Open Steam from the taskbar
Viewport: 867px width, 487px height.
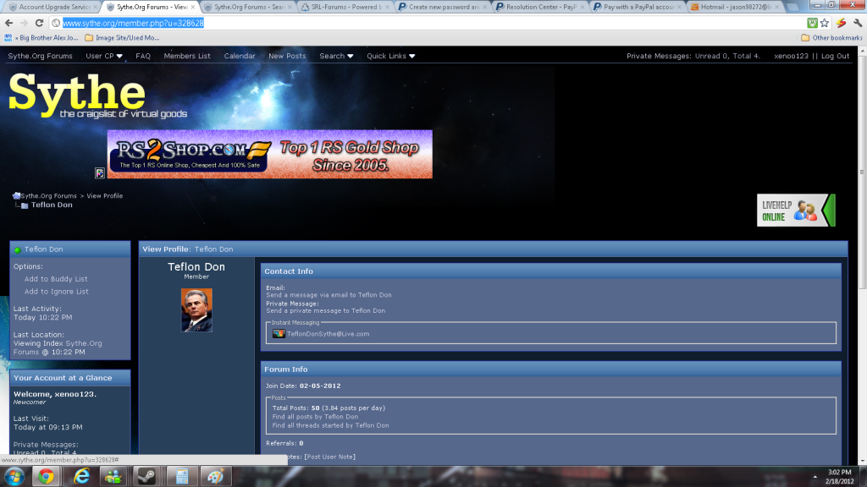[146, 476]
